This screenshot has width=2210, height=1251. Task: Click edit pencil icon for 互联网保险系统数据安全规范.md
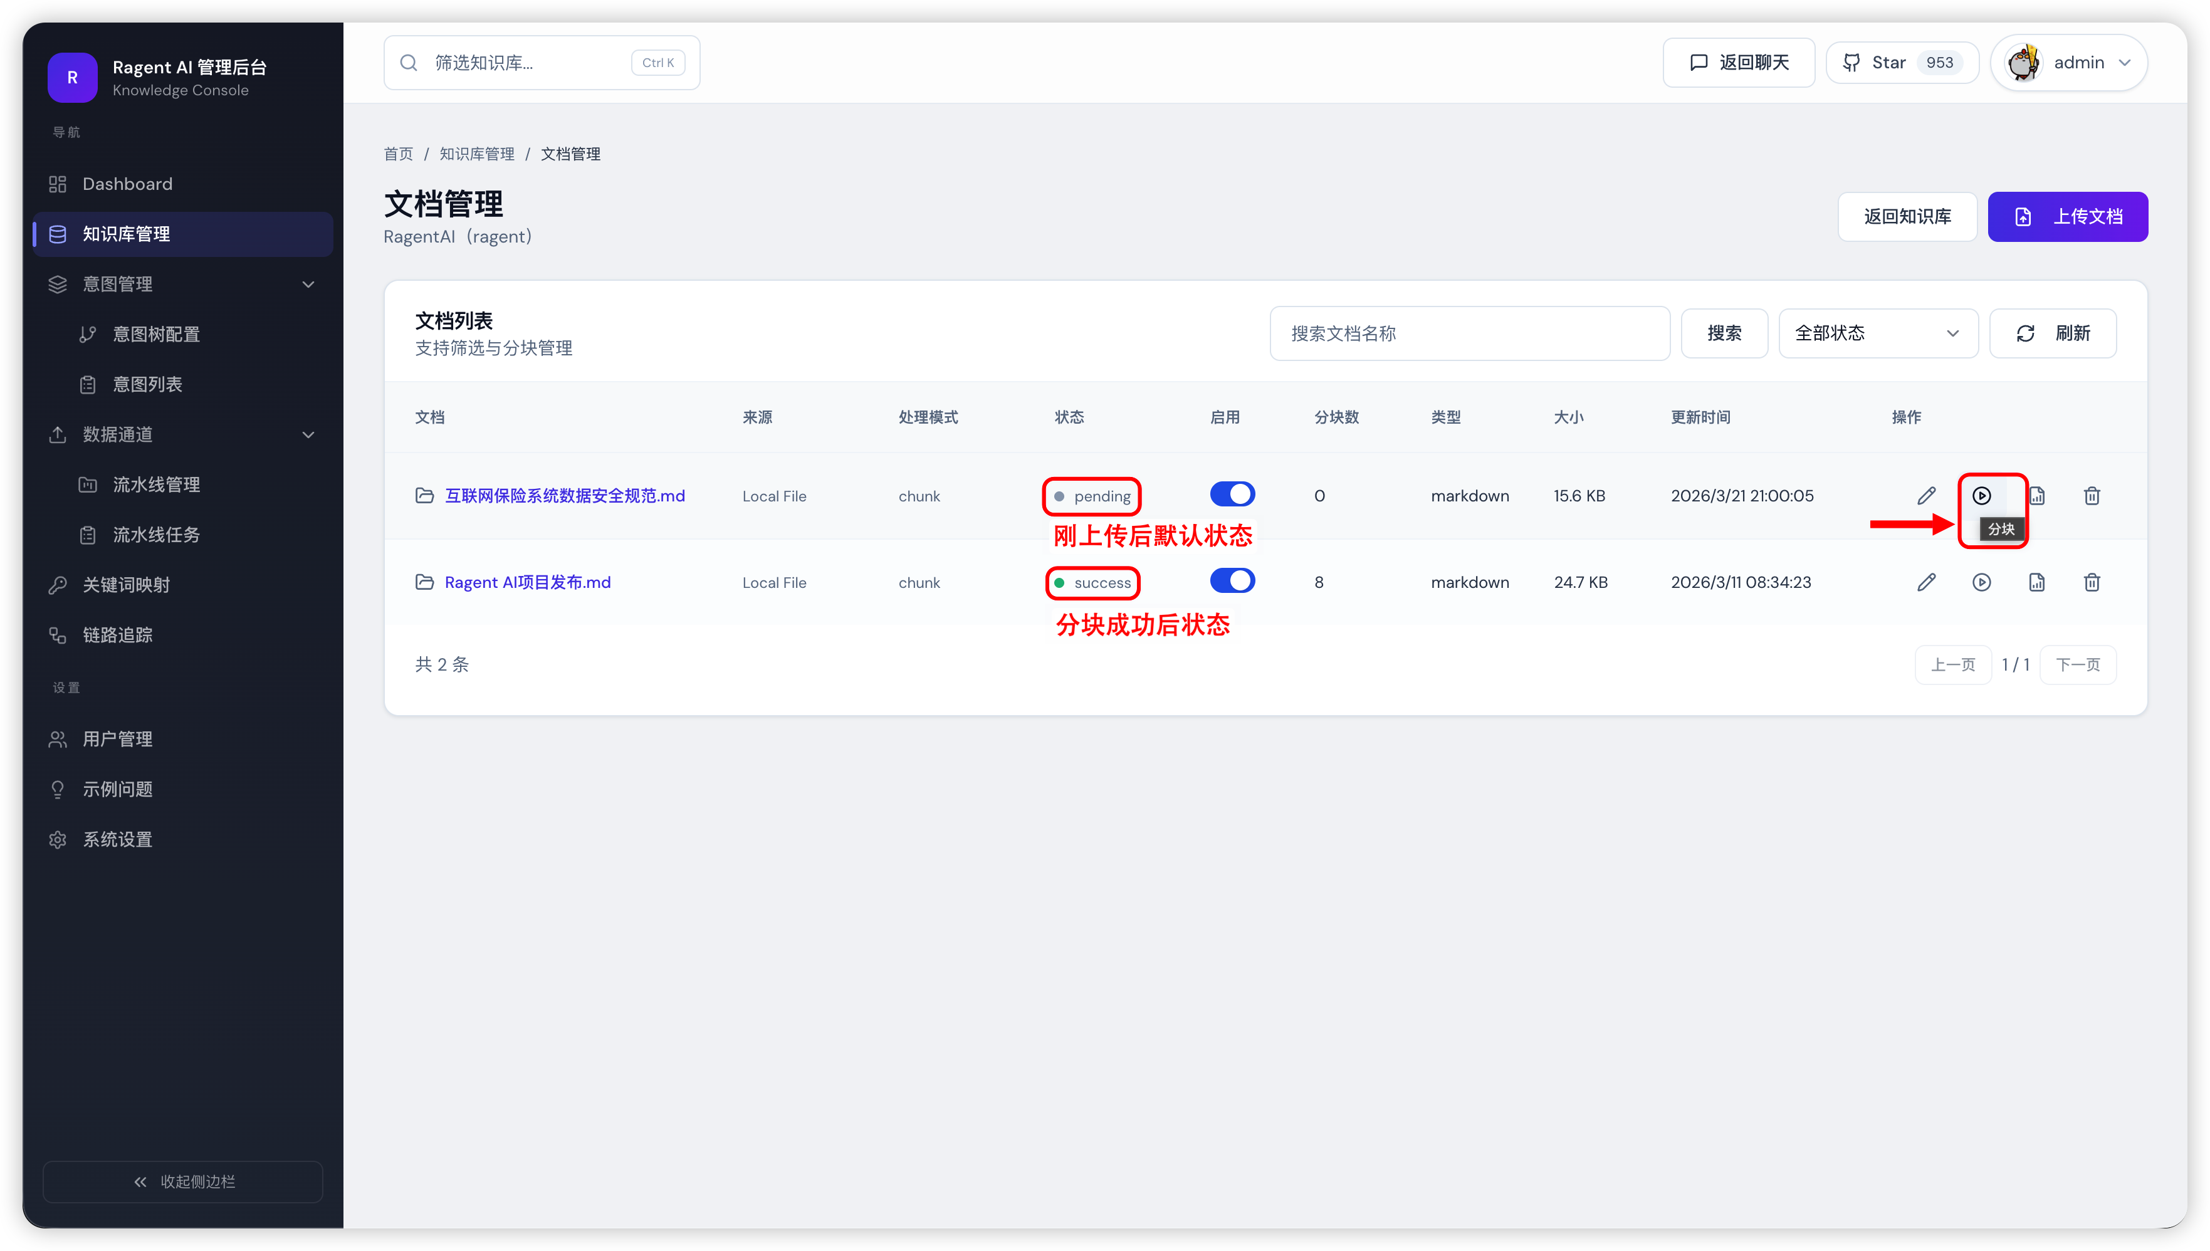(1925, 496)
